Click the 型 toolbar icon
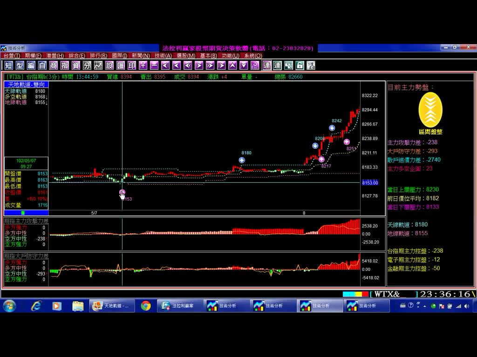 tap(20, 65)
